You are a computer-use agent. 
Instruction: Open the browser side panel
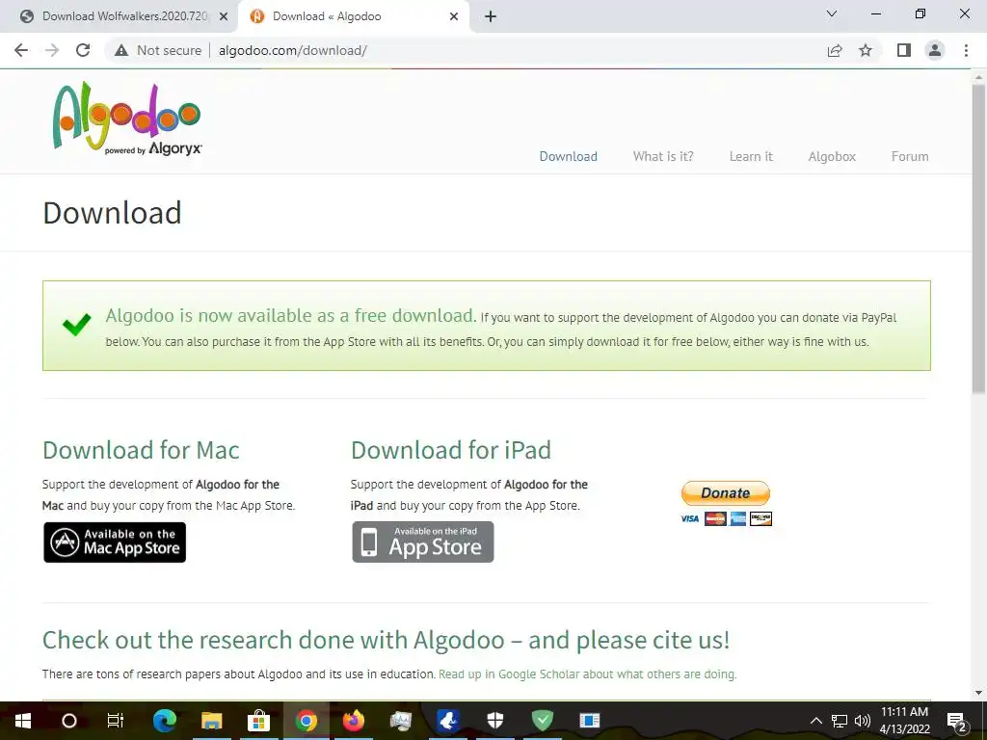click(x=904, y=50)
